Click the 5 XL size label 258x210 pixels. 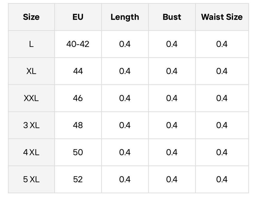(x=31, y=179)
